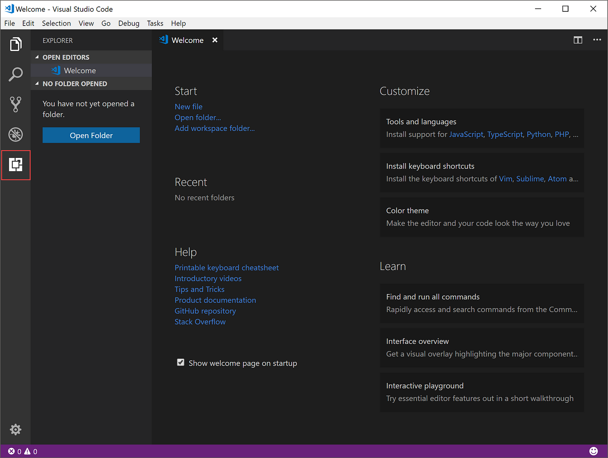Image resolution: width=608 pixels, height=458 pixels.
Task: Click Install keyboard shortcuts card title
Action: coord(430,166)
